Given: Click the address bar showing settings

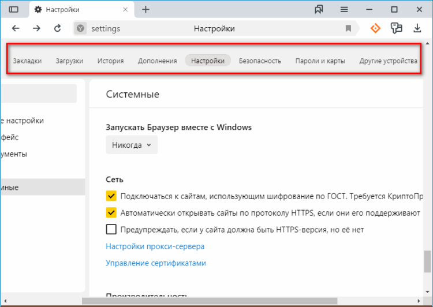Looking at the screenshot, I should coord(214,28).
